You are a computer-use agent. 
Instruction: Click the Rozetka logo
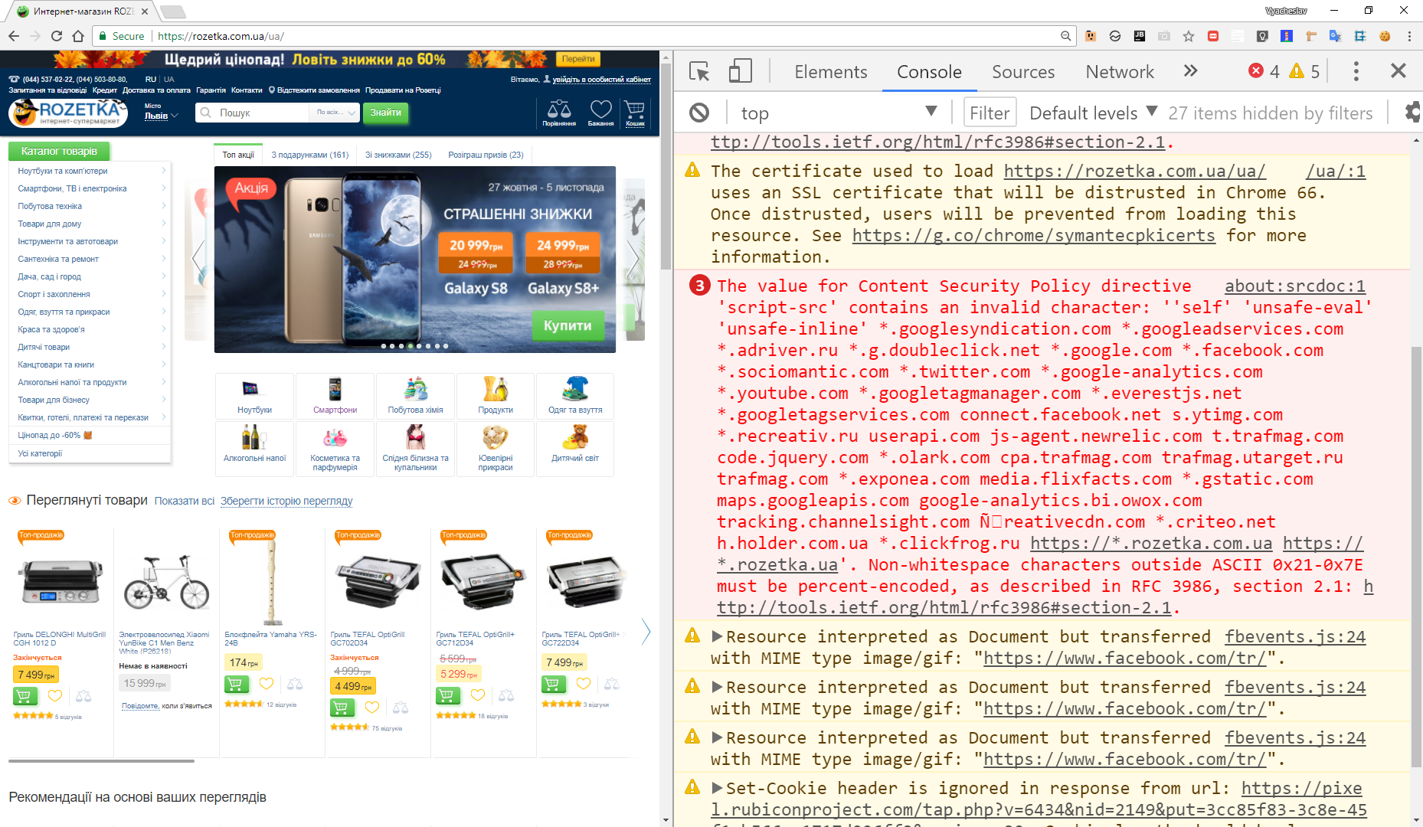(67, 113)
